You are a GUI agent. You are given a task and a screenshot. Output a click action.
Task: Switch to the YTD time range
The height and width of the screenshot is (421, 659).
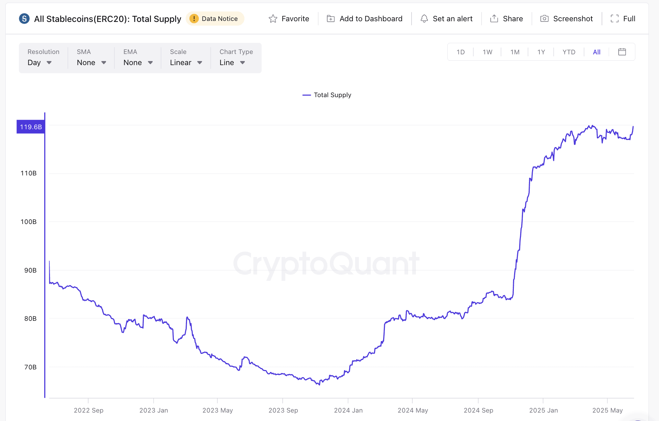pos(569,52)
